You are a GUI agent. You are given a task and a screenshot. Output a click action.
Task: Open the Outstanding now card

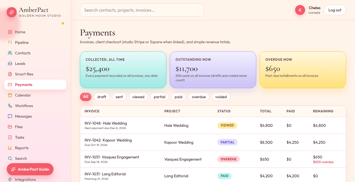(213, 70)
